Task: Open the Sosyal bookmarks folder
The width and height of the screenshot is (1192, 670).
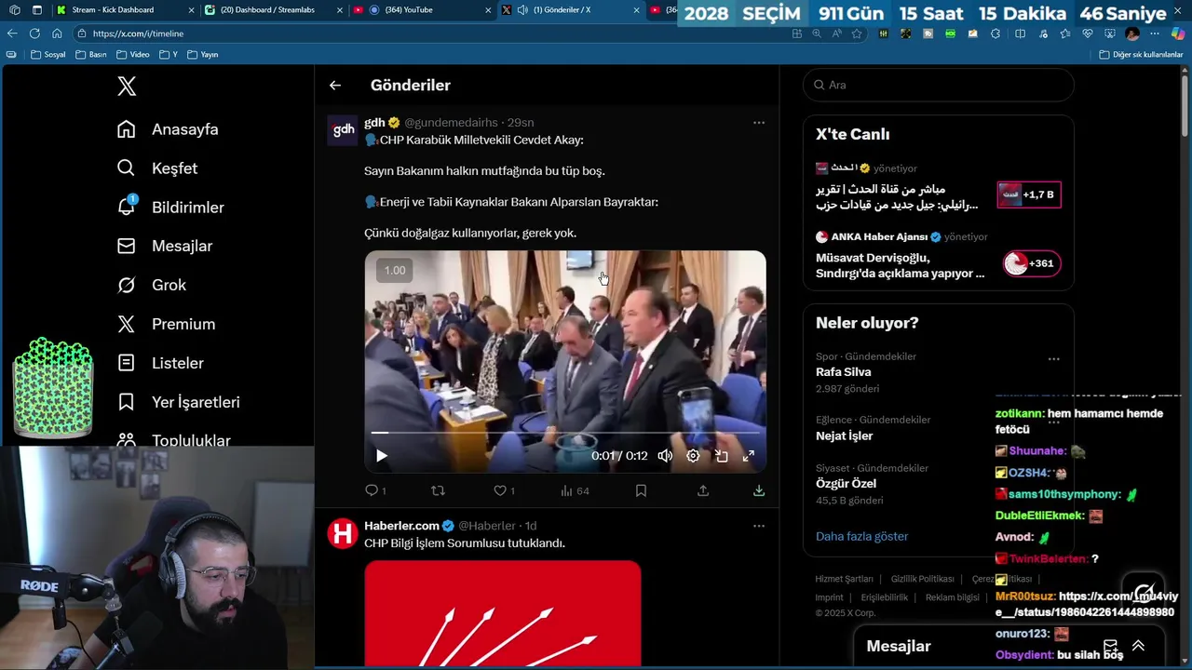Action: (48, 55)
